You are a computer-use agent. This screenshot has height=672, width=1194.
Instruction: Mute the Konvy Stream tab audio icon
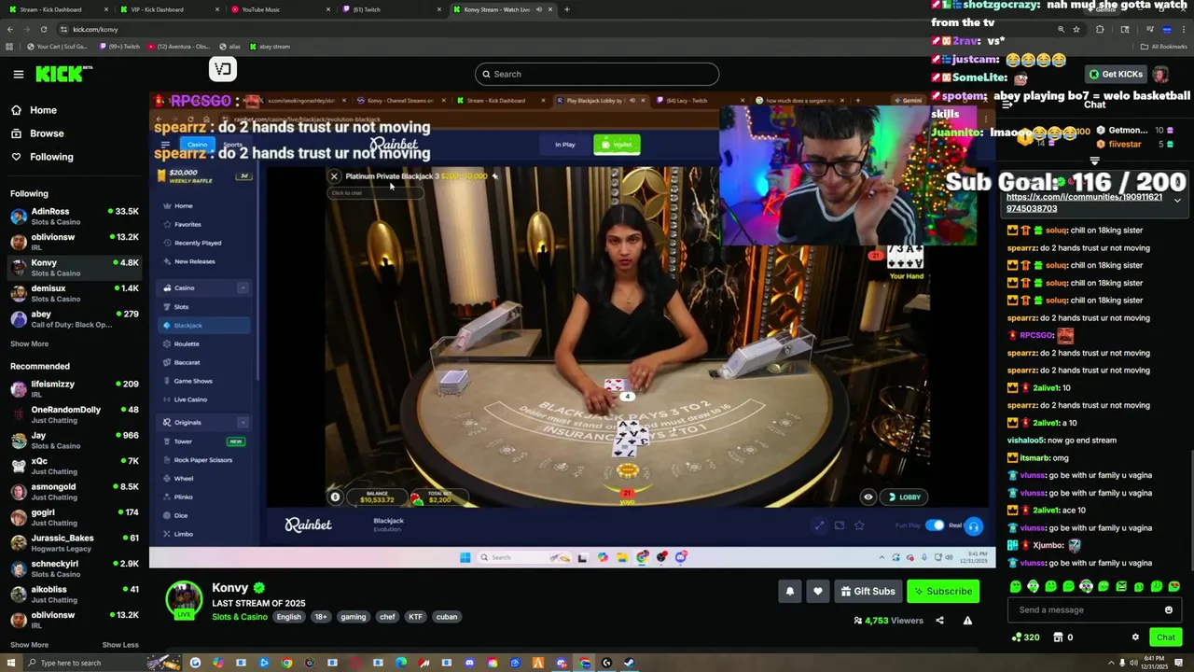538,9
